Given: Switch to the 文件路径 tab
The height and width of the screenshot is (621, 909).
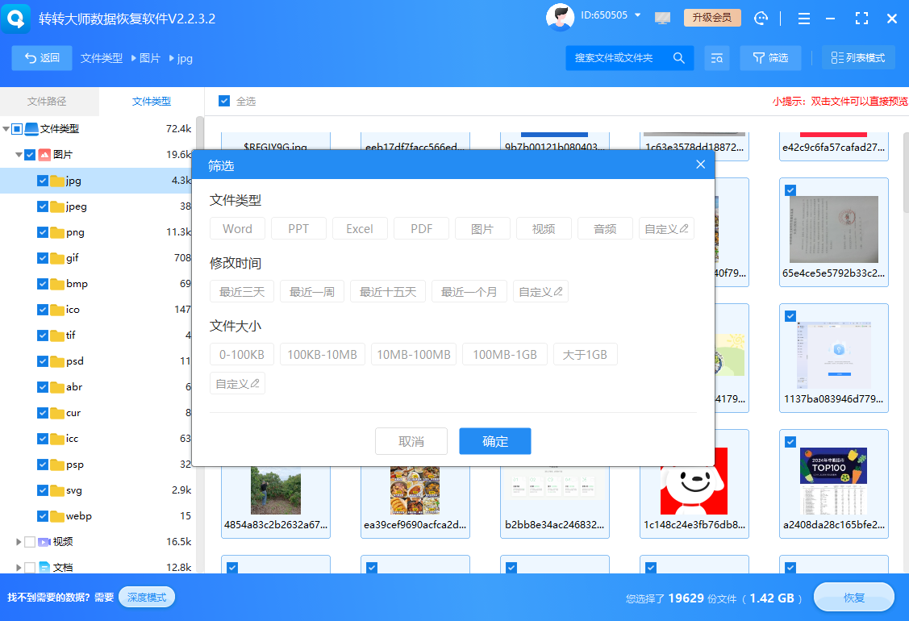Looking at the screenshot, I should pos(49,100).
